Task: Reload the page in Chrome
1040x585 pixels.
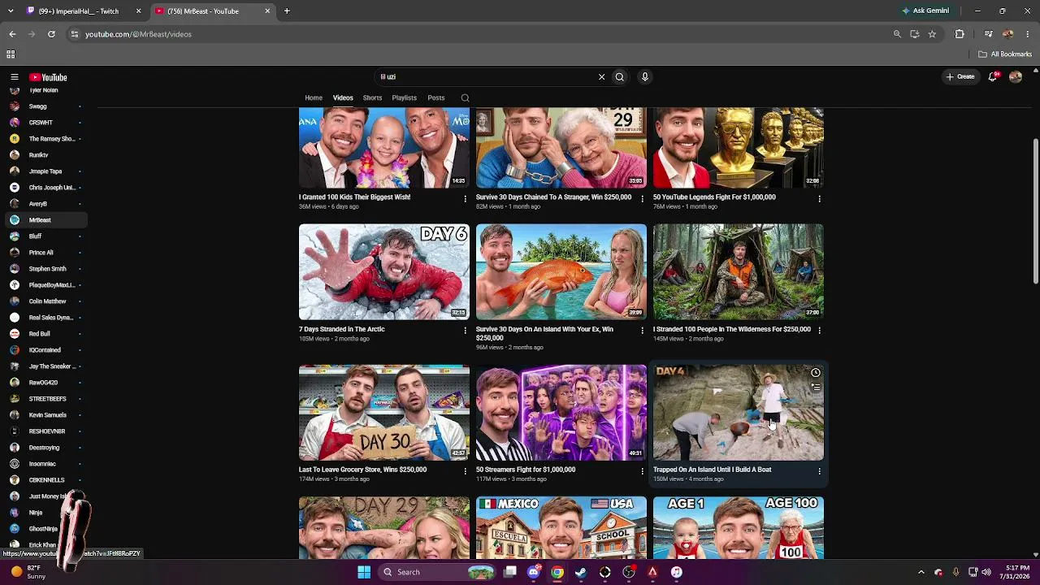Action: tap(51, 34)
